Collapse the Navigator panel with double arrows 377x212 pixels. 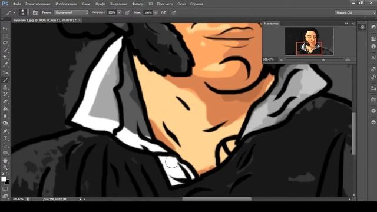coord(346,24)
